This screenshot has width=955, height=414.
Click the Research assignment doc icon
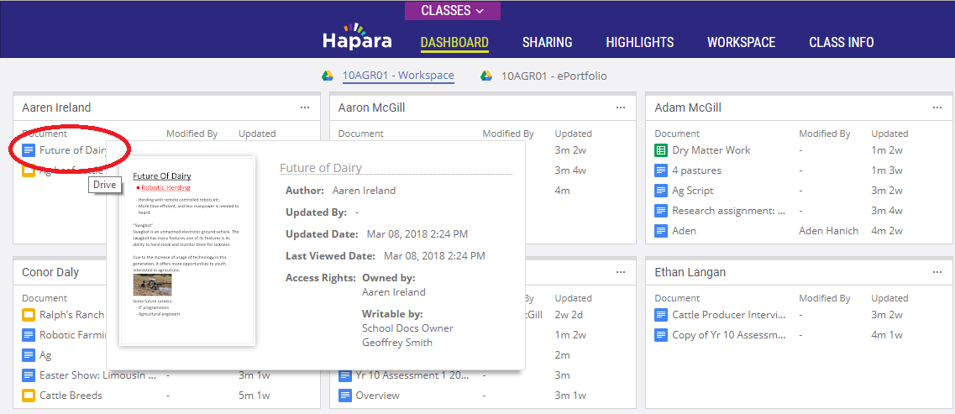click(661, 211)
